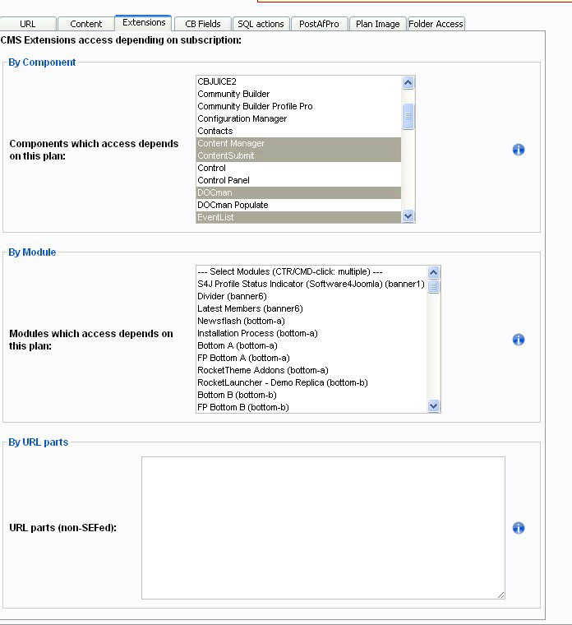
Task: Select Contacts component
Action: (x=299, y=131)
